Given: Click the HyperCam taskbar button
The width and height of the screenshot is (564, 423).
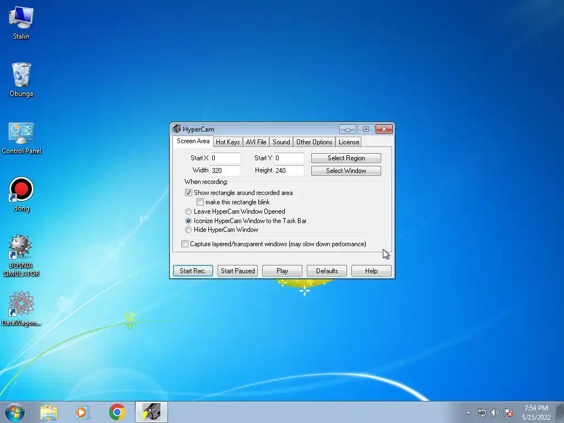Looking at the screenshot, I should [x=151, y=412].
